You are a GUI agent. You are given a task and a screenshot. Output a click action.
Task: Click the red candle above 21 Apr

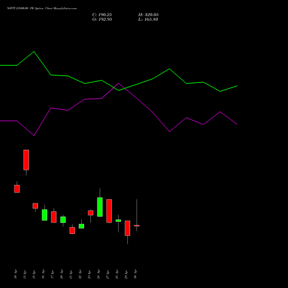[72, 230]
